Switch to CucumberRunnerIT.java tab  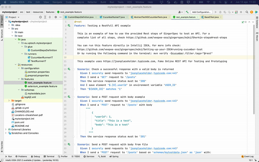[114, 17]
